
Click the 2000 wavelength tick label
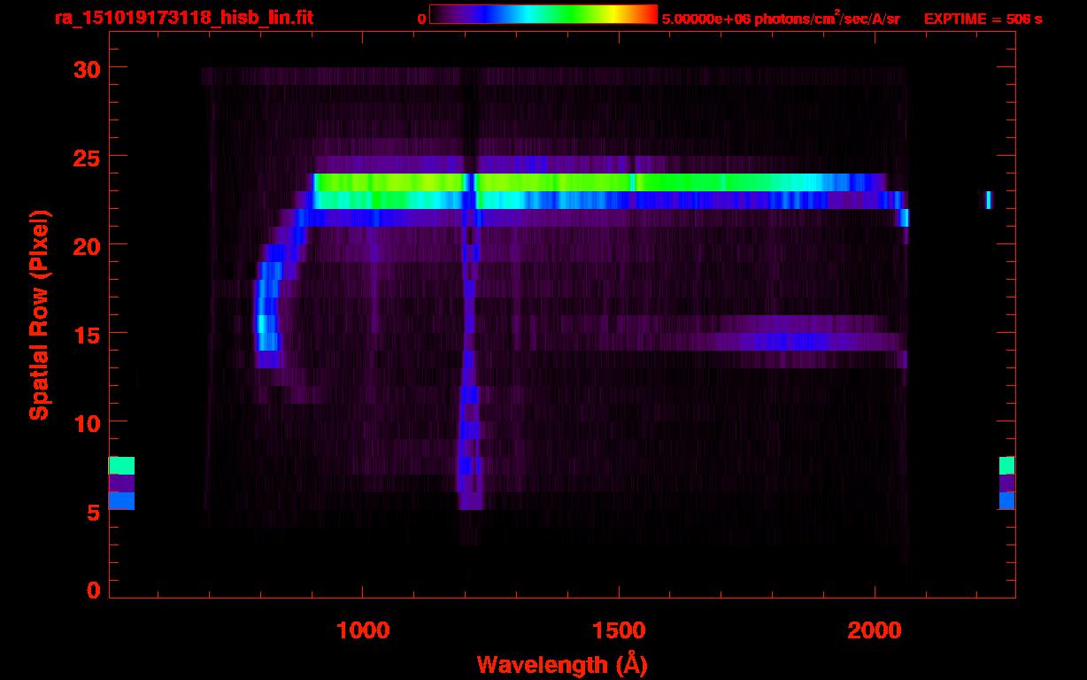click(875, 630)
